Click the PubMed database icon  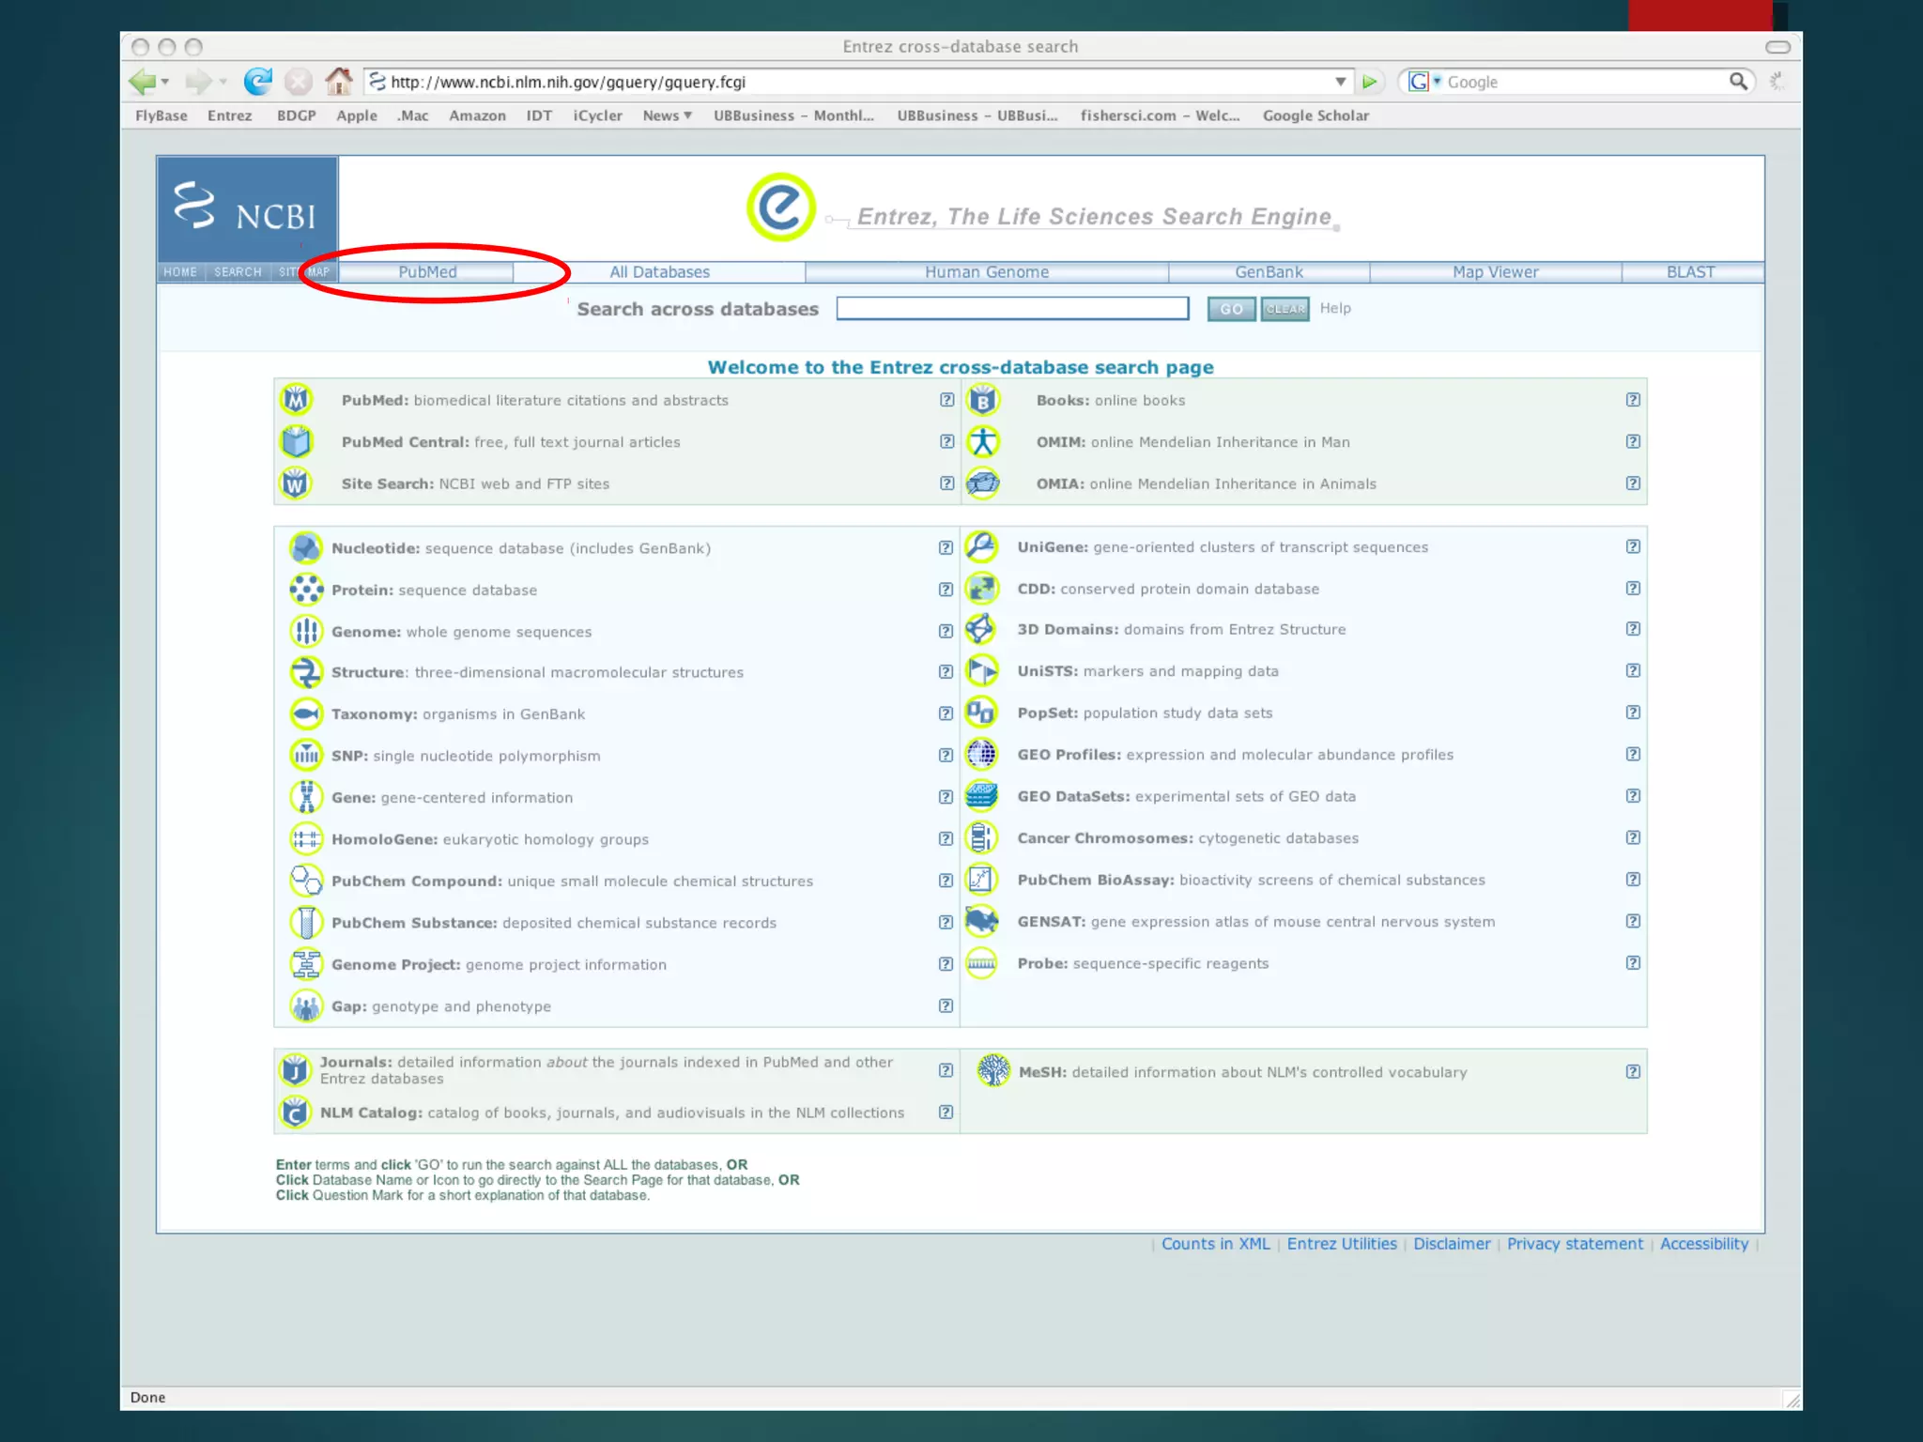(x=296, y=400)
